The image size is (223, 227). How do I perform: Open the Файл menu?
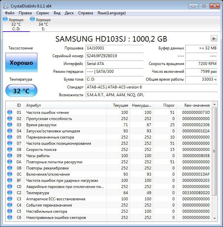(x=9, y=13)
